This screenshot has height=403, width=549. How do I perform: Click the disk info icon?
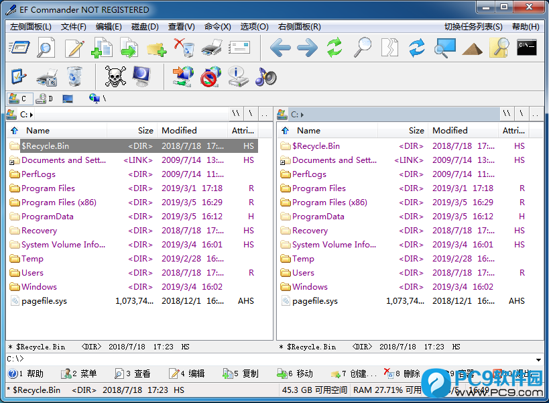pyautogui.click(x=238, y=76)
